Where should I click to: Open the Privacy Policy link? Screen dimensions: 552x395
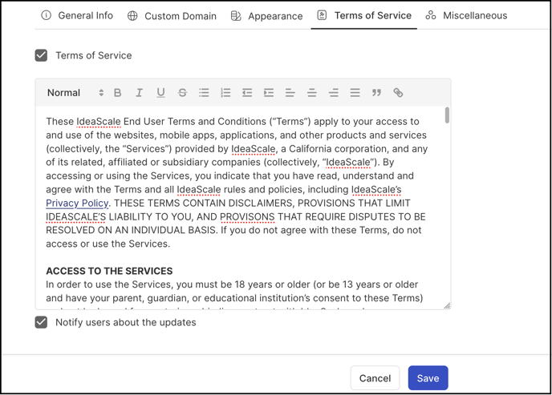(77, 204)
